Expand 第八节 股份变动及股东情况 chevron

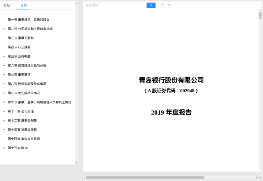pyautogui.click(x=4, y=84)
